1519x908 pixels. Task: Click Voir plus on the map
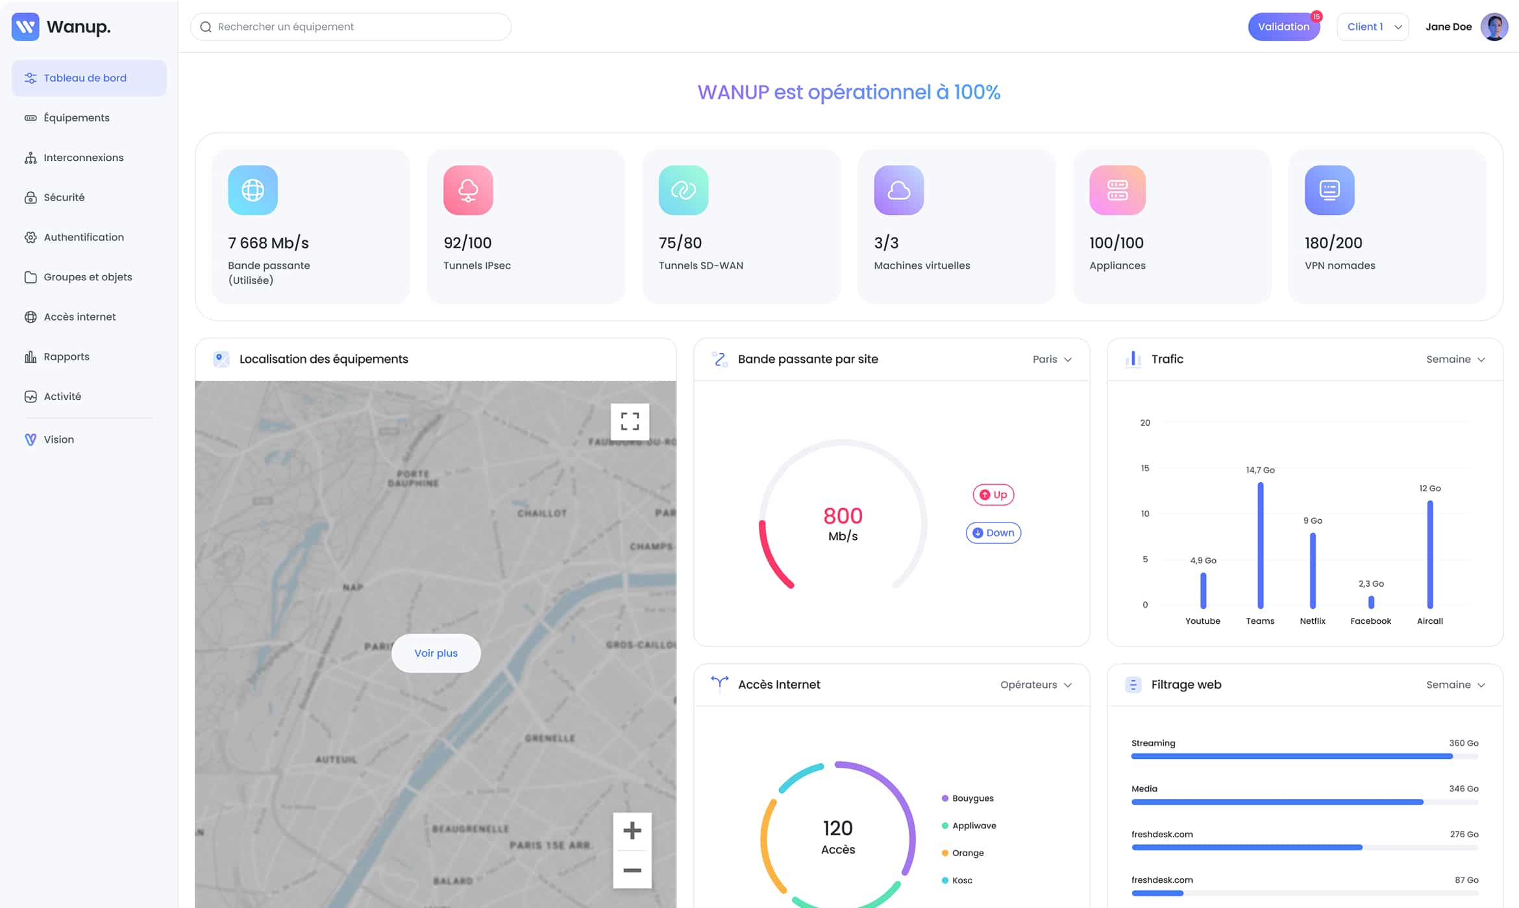(x=436, y=653)
